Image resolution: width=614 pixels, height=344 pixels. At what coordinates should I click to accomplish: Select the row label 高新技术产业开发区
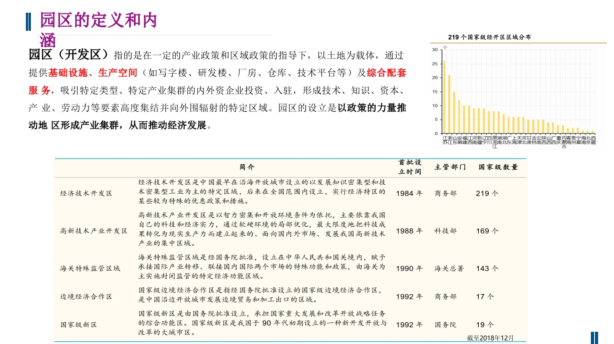point(94,231)
